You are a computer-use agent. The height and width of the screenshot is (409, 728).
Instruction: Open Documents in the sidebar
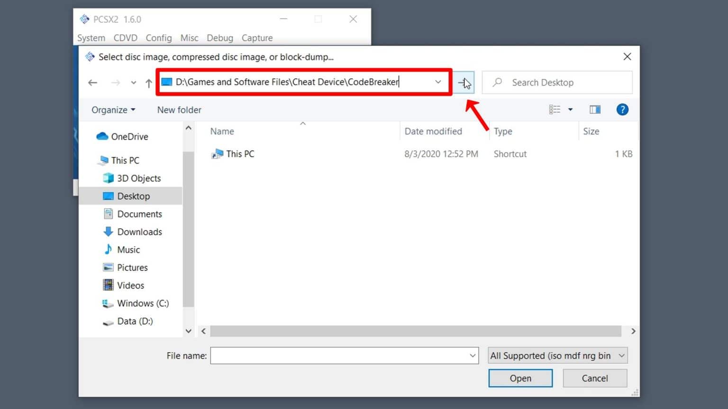133,214
